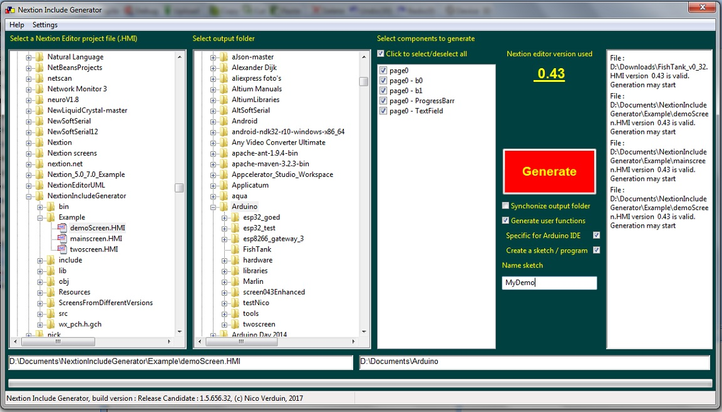Expand the bin folder node
The image size is (722, 412).
[x=39, y=207]
